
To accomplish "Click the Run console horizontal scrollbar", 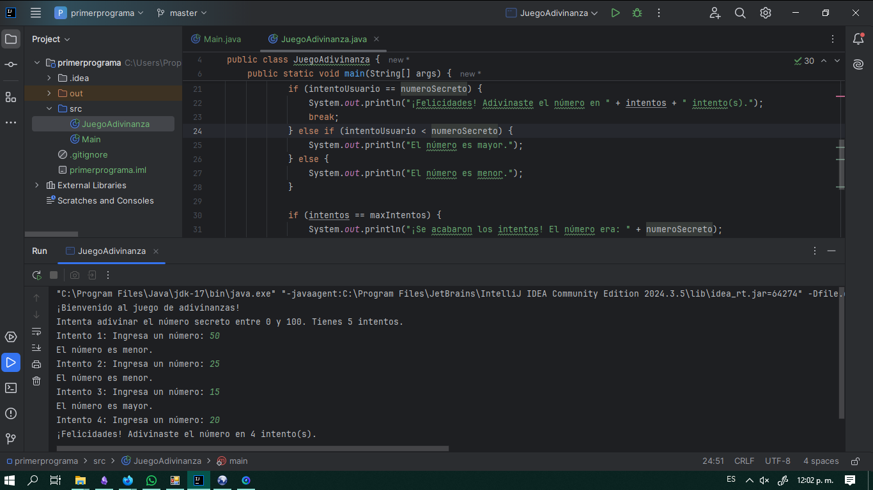I will [252, 449].
